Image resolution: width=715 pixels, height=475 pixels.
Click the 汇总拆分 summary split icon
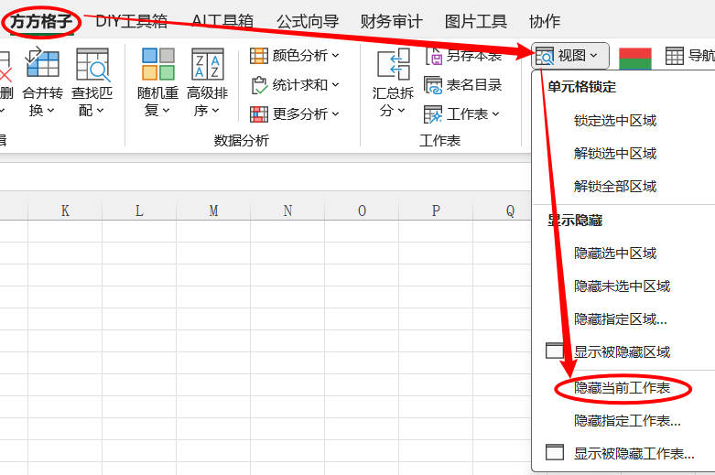click(393, 66)
